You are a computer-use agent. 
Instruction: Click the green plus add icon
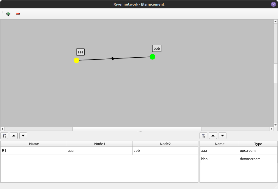click(8, 14)
